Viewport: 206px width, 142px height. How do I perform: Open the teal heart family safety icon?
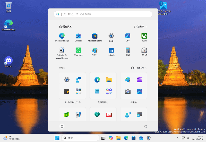click(x=97, y=115)
